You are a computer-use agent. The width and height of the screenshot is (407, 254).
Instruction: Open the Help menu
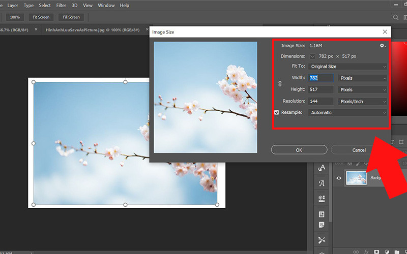[124, 5]
